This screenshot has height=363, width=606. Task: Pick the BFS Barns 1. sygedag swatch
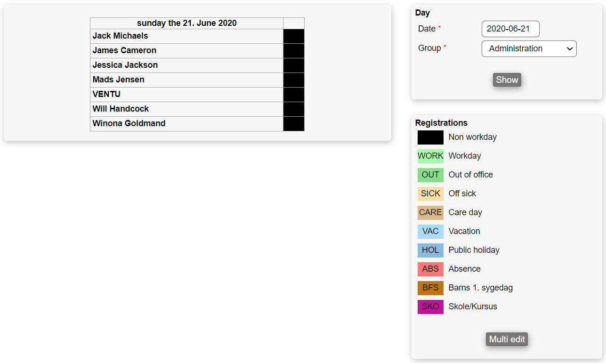click(x=430, y=288)
